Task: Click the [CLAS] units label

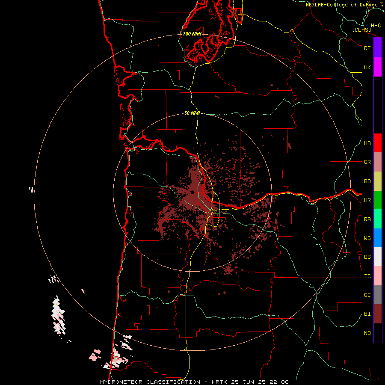Action: [361, 30]
